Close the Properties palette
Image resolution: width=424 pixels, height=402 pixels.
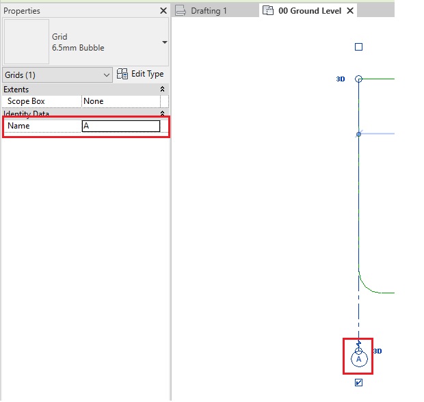[163, 11]
